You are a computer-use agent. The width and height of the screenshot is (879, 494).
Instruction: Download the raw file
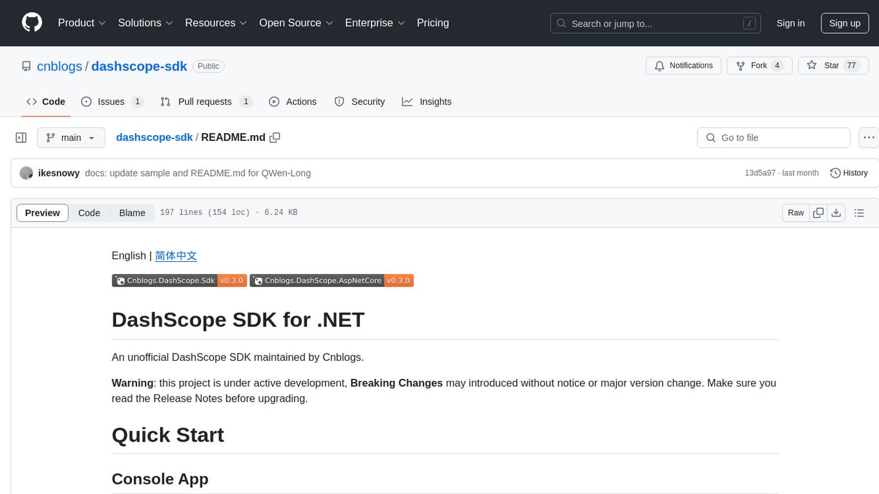click(x=836, y=213)
